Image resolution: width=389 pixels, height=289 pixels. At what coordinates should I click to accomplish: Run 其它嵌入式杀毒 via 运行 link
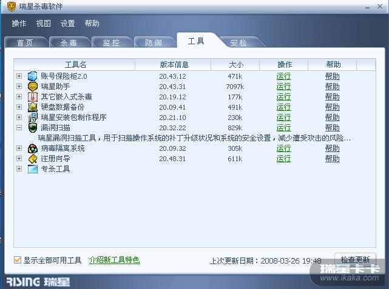[283, 97]
